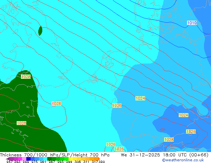Click the 1024 label just right of map center

pos(140,98)
